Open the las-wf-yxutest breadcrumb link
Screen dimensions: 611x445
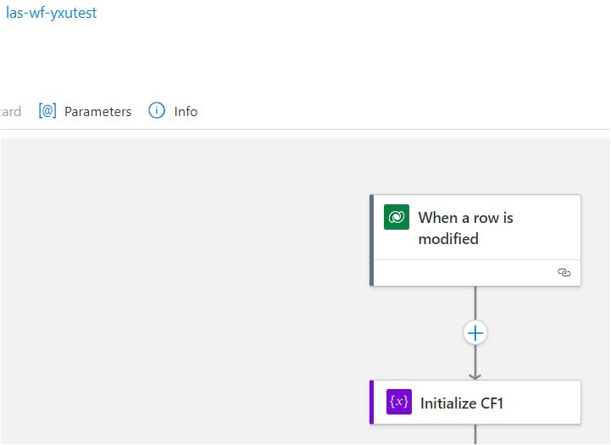51,13
